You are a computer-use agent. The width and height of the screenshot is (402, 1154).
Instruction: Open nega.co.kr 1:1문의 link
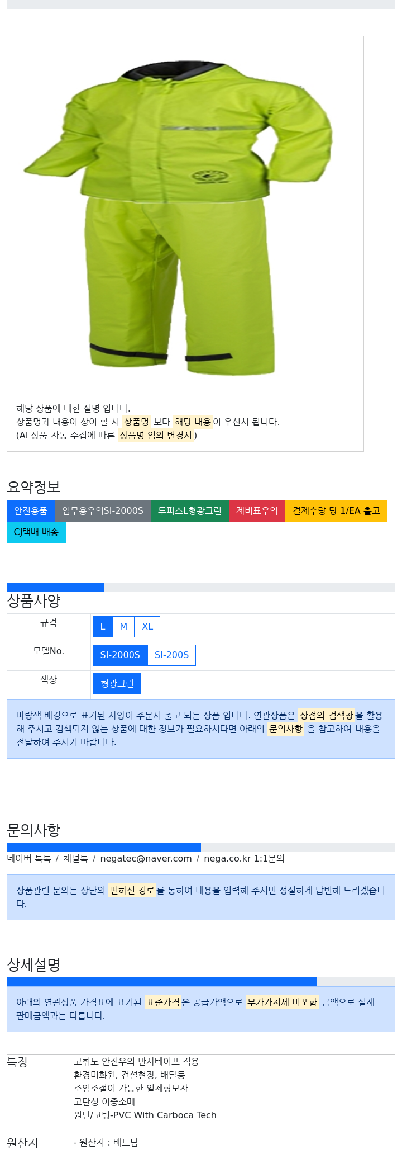pyautogui.click(x=244, y=858)
